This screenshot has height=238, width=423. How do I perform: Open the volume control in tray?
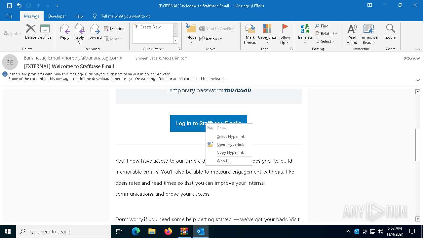coord(380,231)
